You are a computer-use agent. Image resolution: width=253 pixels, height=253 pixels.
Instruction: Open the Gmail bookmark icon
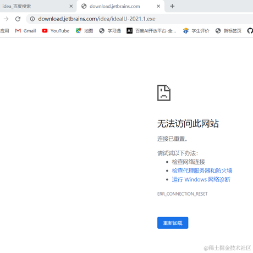(18, 31)
